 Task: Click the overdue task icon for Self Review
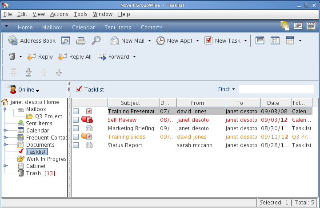87,120
